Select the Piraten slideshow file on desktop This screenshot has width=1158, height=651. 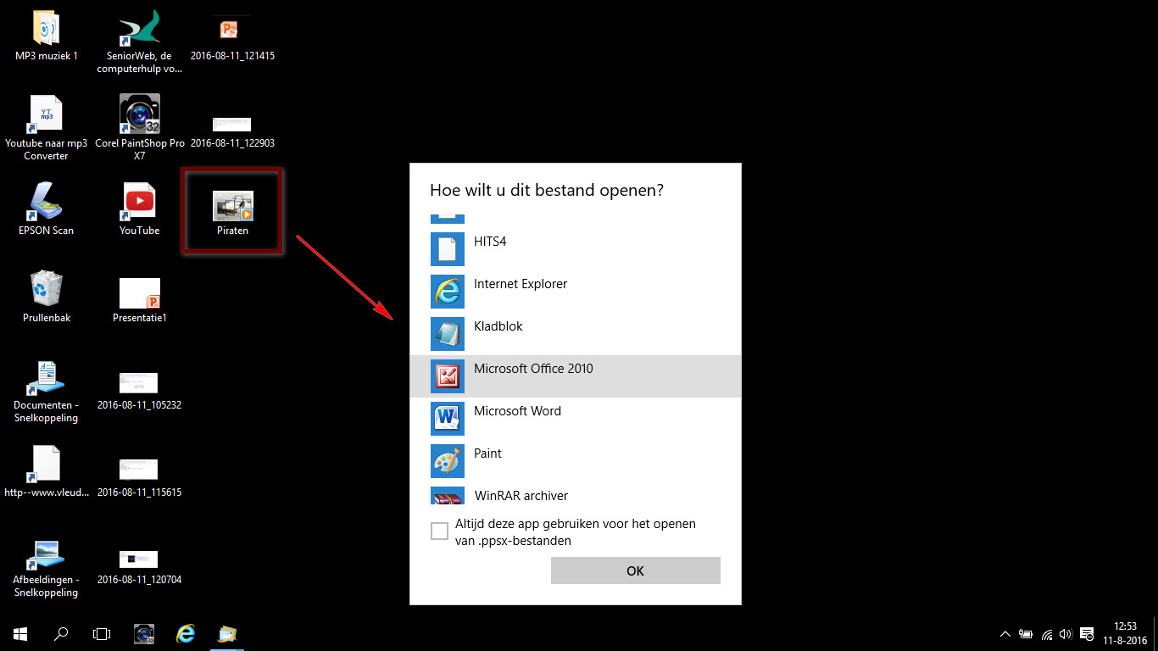[x=233, y=212]
